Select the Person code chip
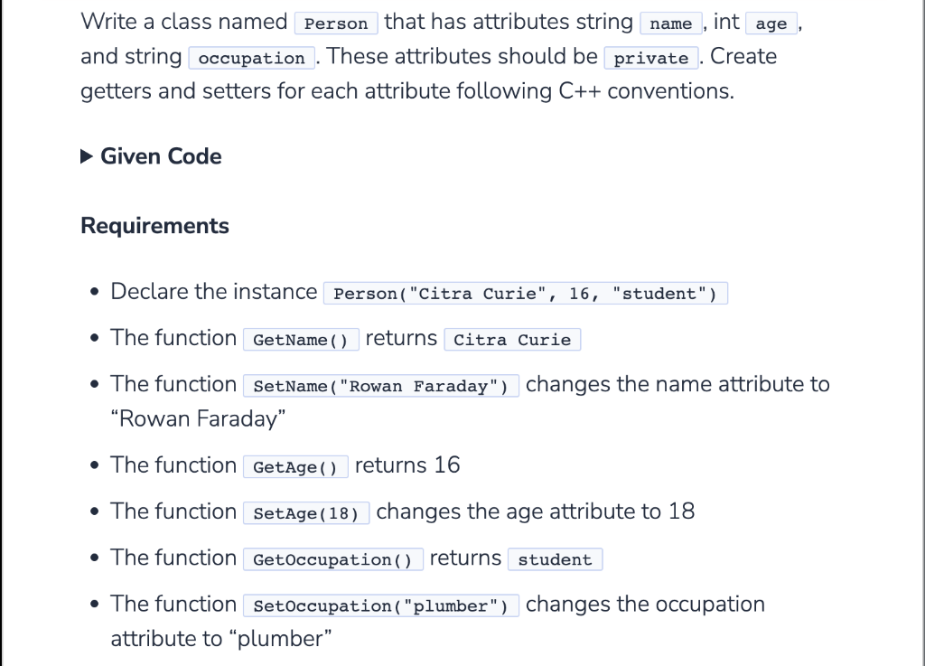925x666 pixels. click(335, 23)
